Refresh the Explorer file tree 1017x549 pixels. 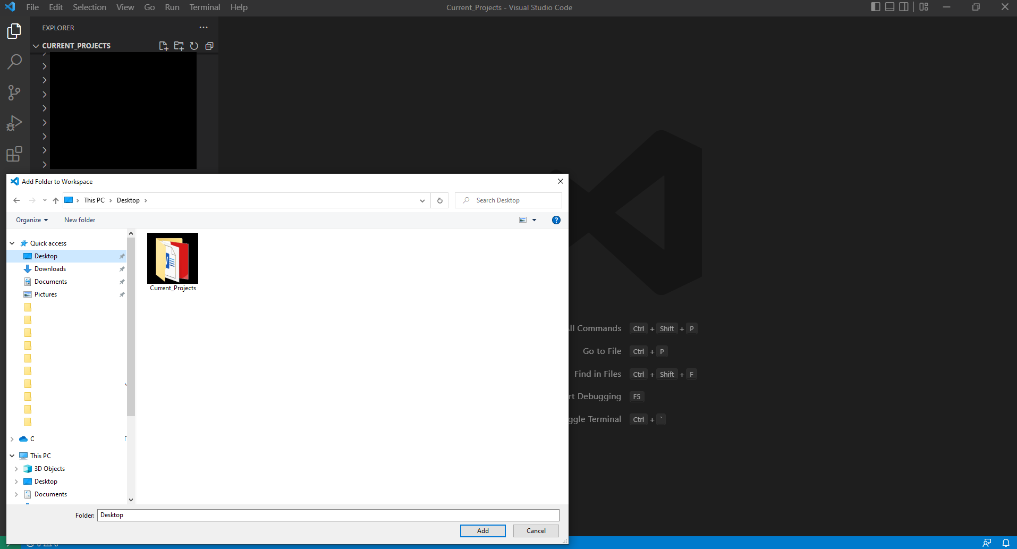click(x=194, y=46)
